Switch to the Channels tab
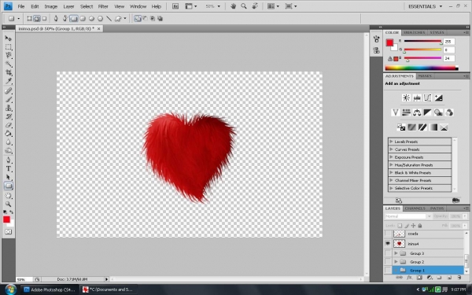The width and height of the screenshot is (472, 295). pyautogui.click(x=415, y=208)
